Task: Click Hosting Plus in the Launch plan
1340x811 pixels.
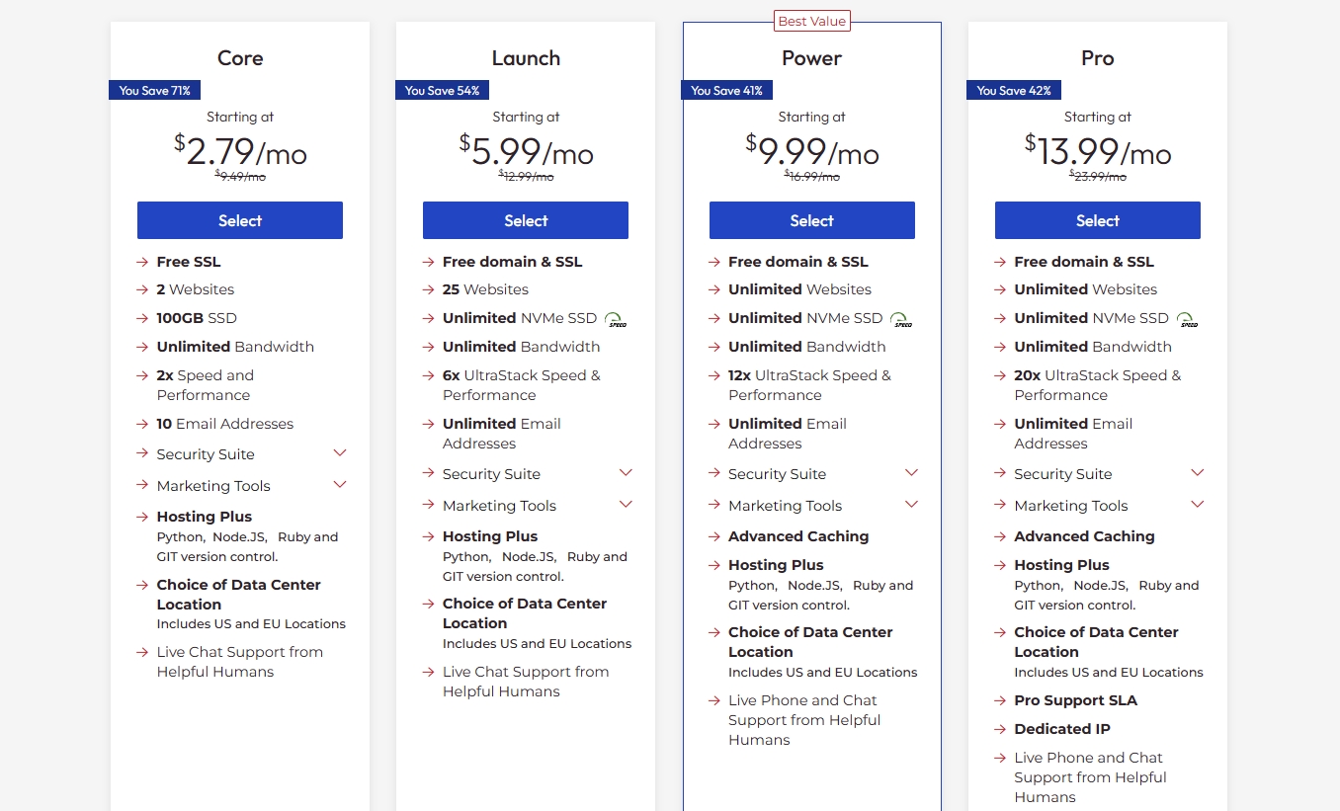Action: (x=490, y=536)
